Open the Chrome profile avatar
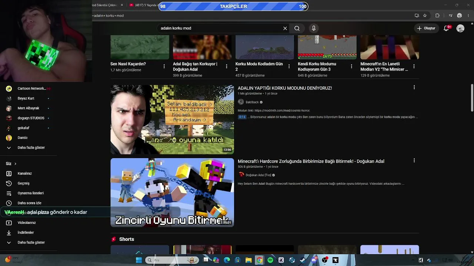474x266 pixels. [460, 16]
